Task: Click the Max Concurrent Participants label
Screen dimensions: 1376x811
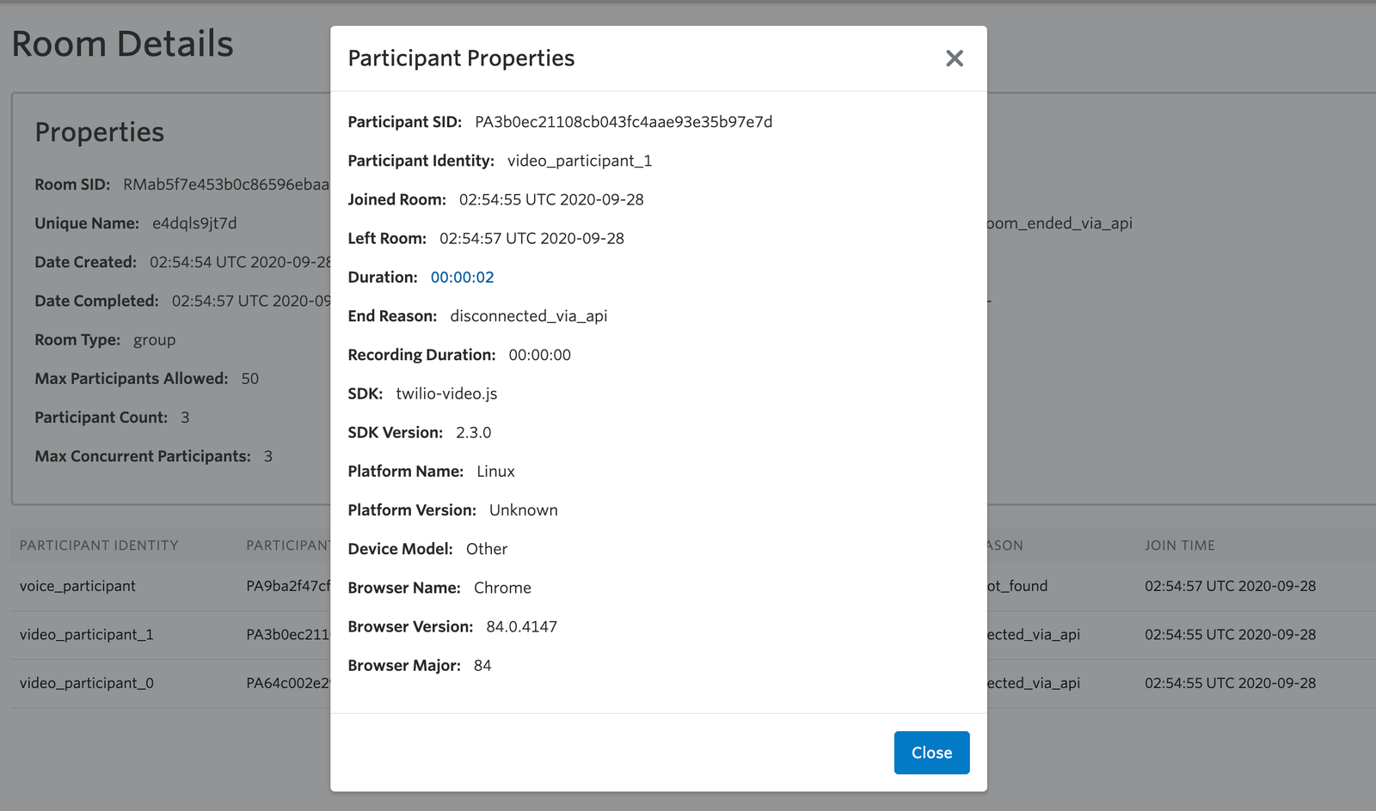Action: tap(143, 456)
